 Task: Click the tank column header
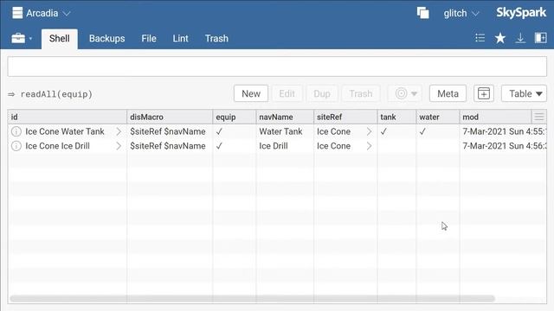click(396, 117)
